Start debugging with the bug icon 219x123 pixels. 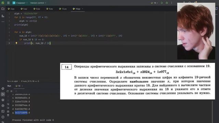tap(167, 3)
